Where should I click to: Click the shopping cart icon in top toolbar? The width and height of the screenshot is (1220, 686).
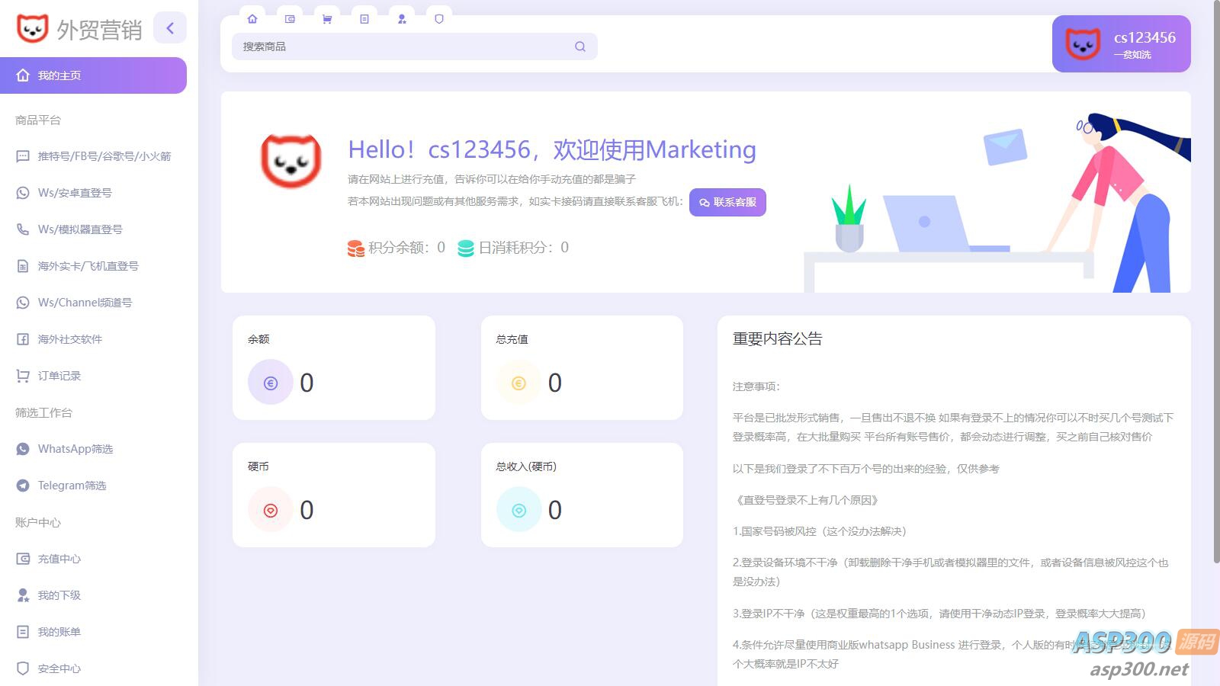(327, 19)
